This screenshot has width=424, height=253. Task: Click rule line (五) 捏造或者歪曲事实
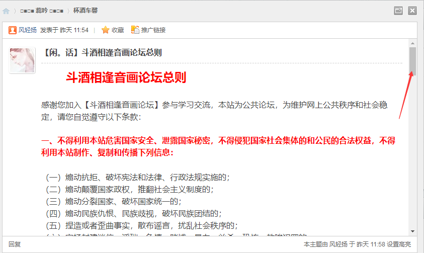click(x=142, y=225)
